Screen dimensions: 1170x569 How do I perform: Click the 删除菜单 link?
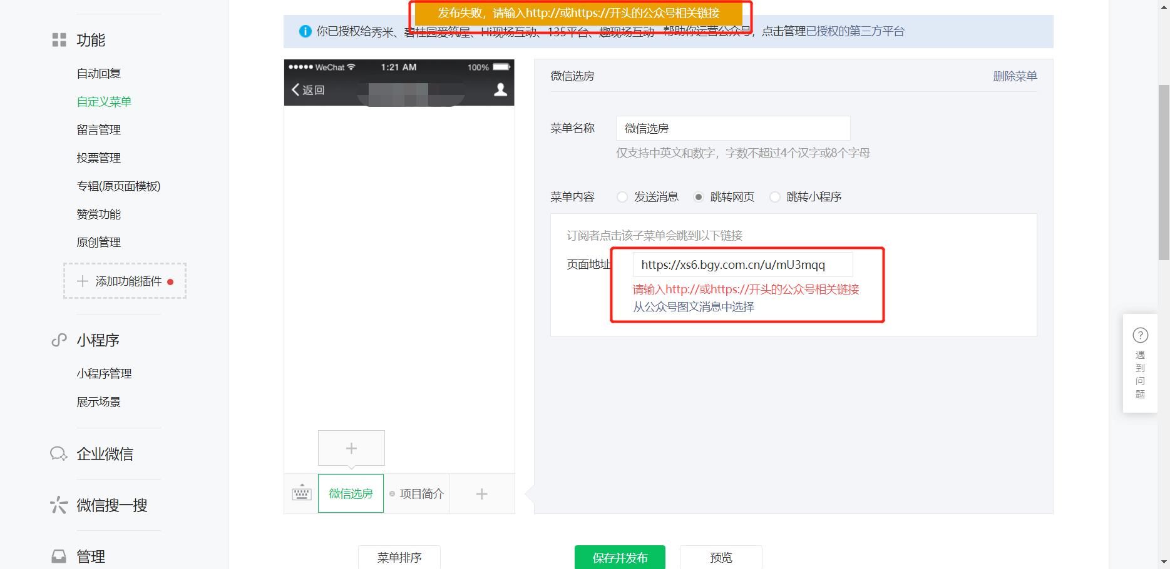[1015, 76]
